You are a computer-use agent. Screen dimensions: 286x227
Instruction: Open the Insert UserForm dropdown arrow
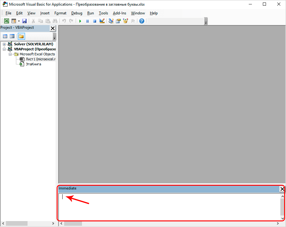point(19,21)
